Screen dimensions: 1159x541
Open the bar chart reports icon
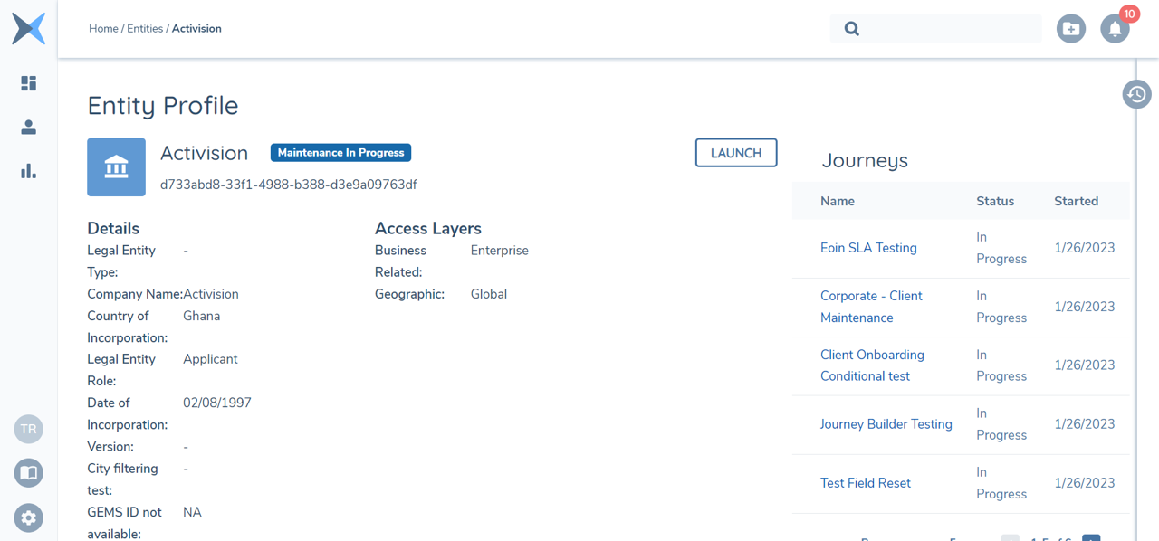coord(28,171)
